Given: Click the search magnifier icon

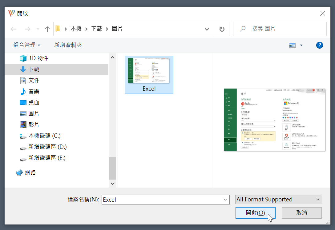Looking at the screenshot, I should pyautogui.click(x=243, y=29).
